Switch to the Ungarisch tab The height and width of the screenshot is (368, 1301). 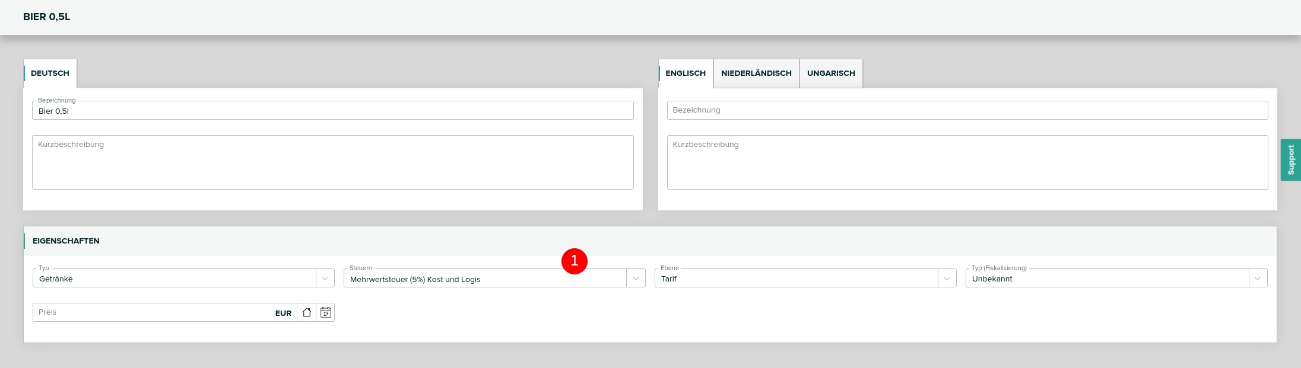point(831,73)
